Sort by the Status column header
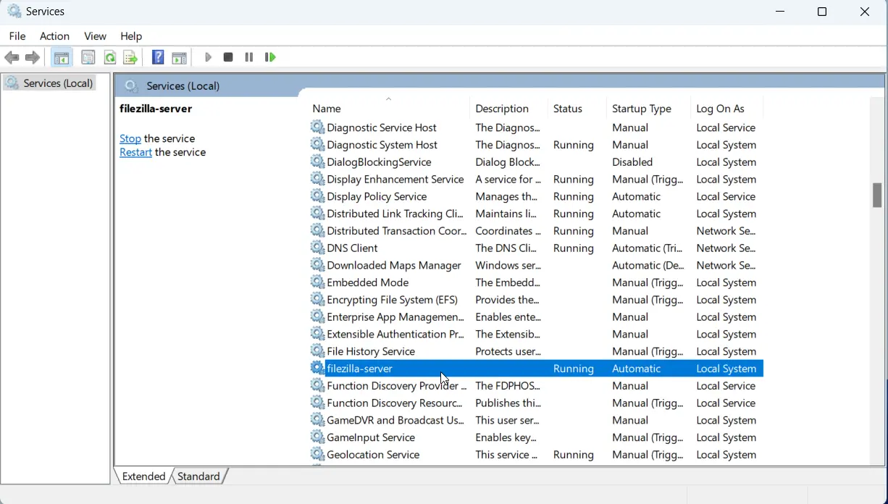This screenshot has height=504, width=888. [x=577, y=109]
